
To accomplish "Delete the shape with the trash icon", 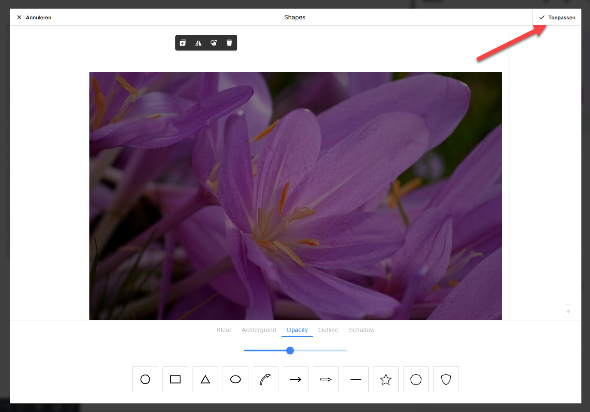I will (229, 43).
